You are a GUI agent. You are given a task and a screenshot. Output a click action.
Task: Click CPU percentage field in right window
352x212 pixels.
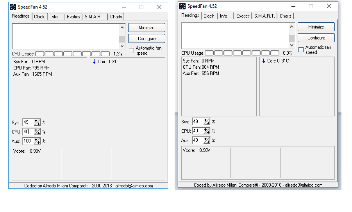pos(198,131)
